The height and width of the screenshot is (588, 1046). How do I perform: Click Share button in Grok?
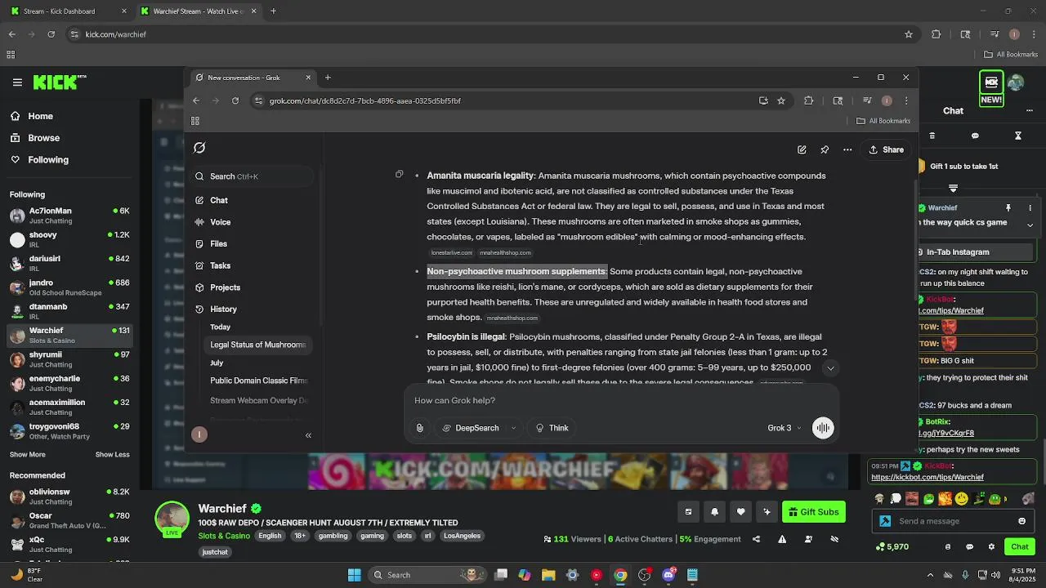(887, 149)
